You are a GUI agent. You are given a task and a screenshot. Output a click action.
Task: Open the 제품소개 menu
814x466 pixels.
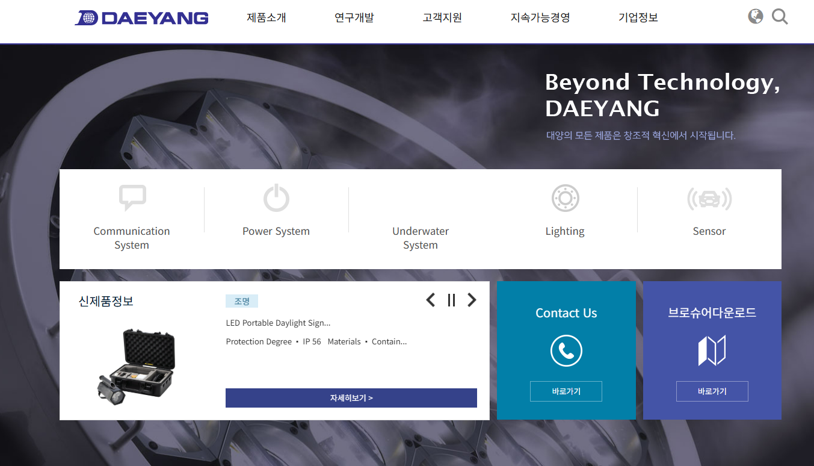pos(267,17)
